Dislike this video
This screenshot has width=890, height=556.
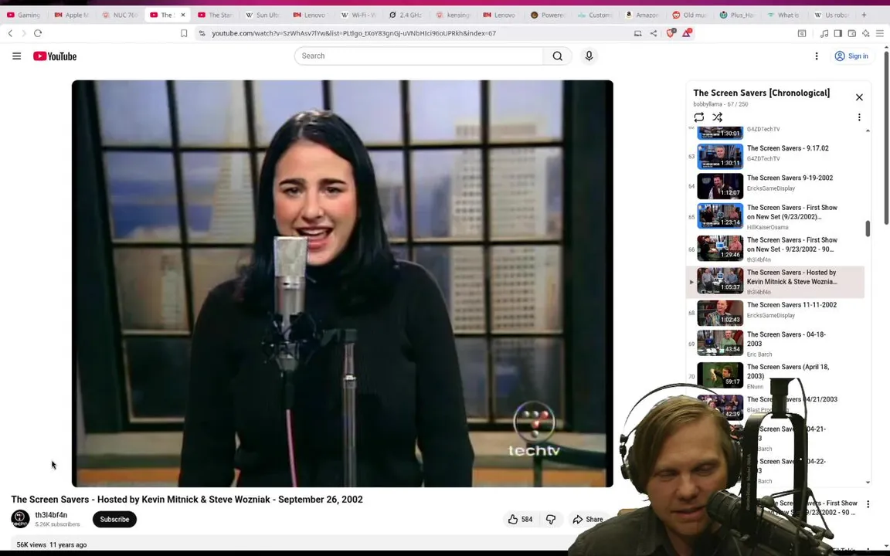(x=551, y=519)
